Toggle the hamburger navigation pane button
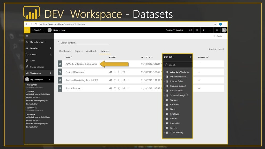 27,36
